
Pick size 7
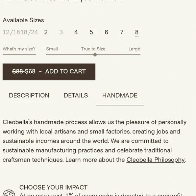(122, 32)
